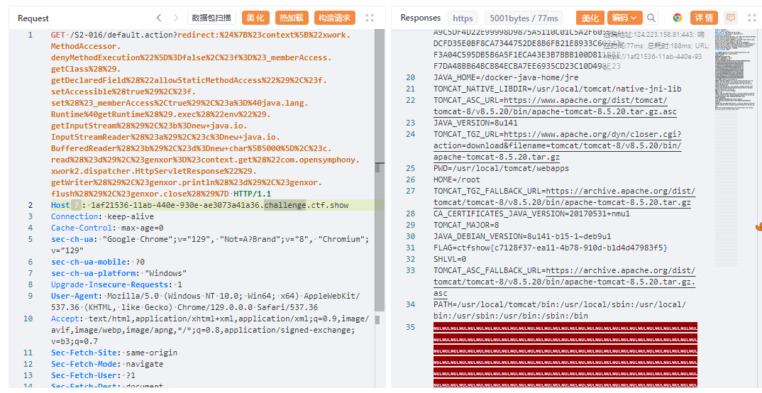Click 美化 in the Responses panel

(590, 18)
